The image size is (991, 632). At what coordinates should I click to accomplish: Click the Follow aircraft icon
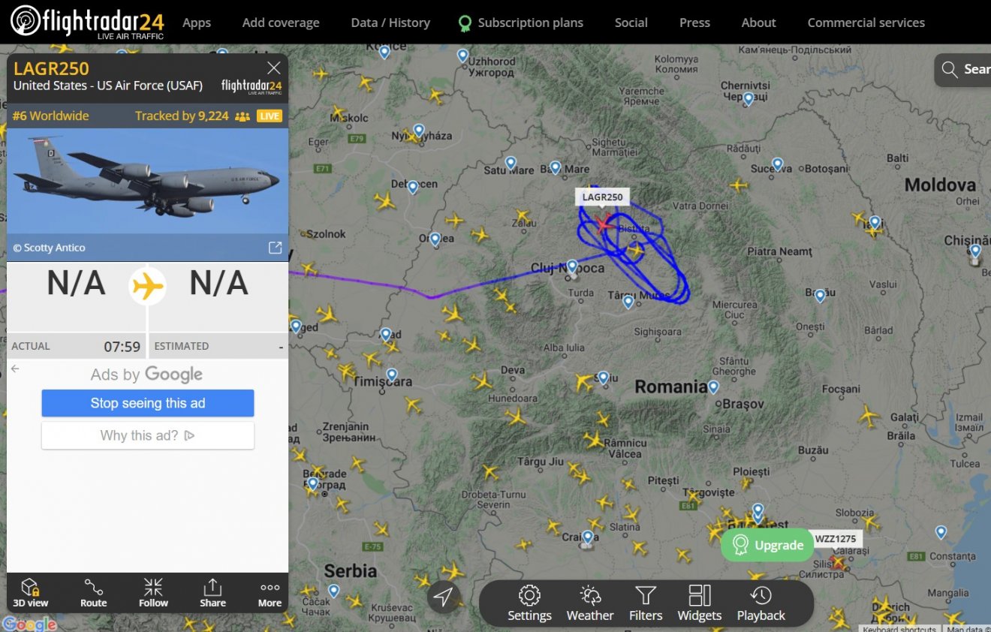(153, 593)
